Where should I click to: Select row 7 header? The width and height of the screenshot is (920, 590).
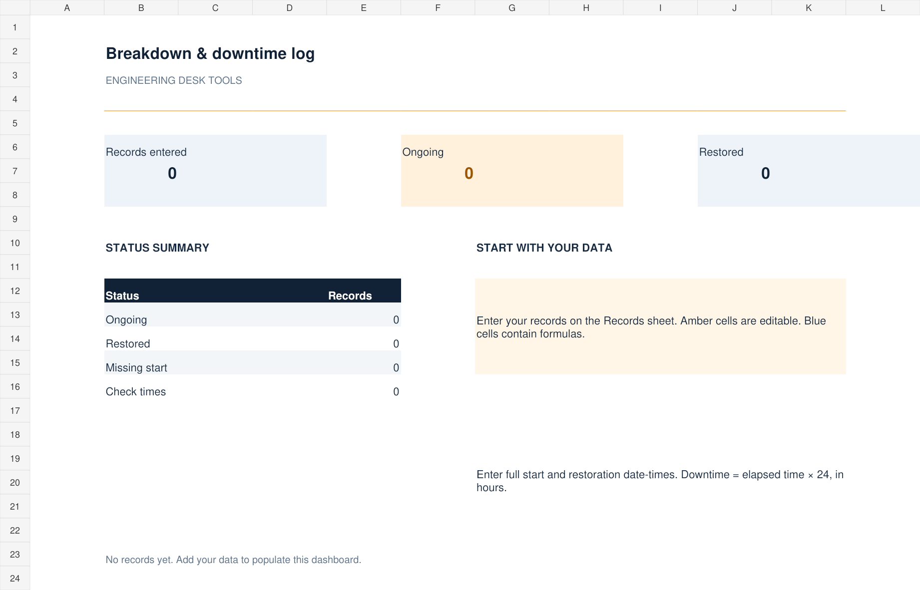(15, 171)
